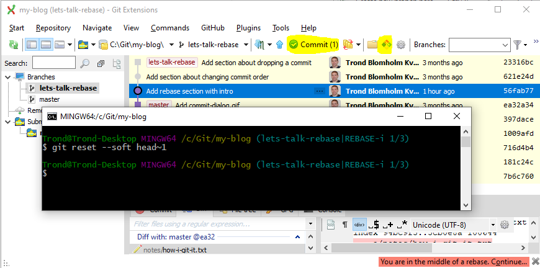This screenshot has height=268, width=540.
Task: Toggle ignore whitespace plus option
Action: click(x=388, y=225)
